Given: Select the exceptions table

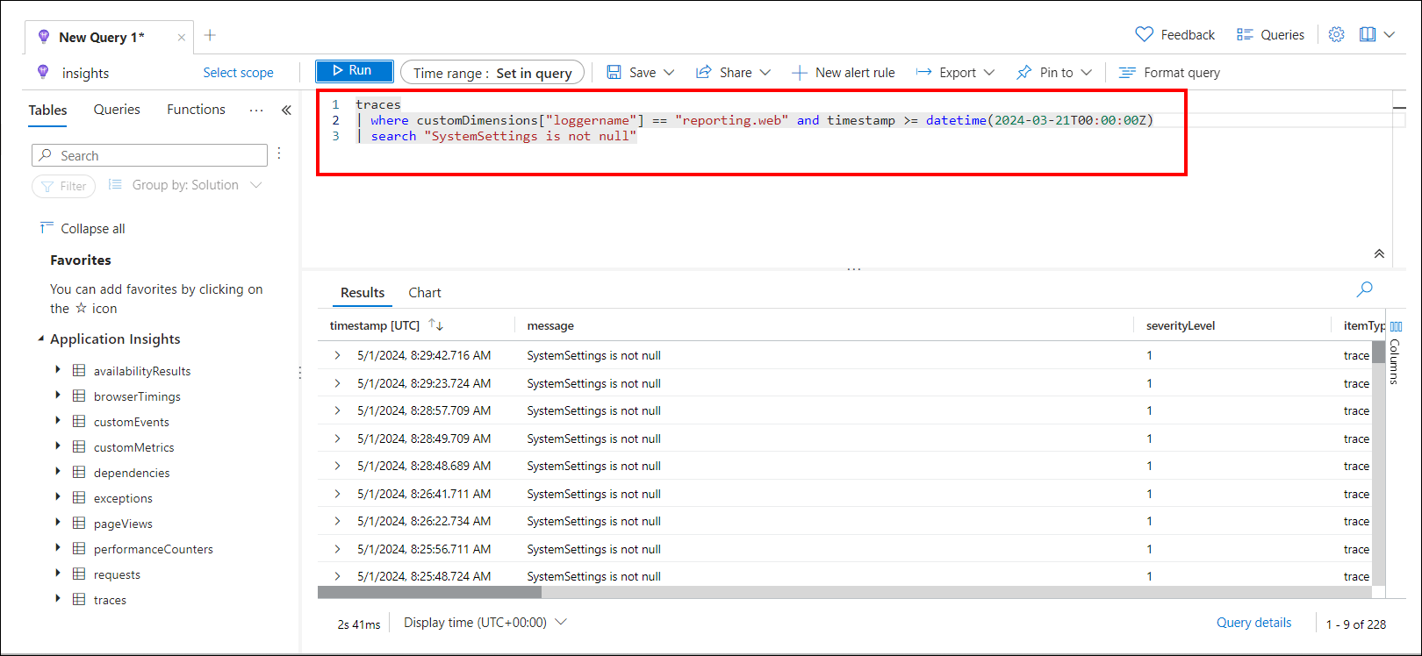Looking at the screenshot, I should [x=123, y=498].
